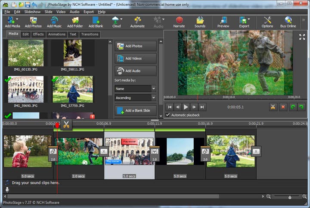Open the Cloud dropdown arrow

pyautogui.click(x=121, y=19)
